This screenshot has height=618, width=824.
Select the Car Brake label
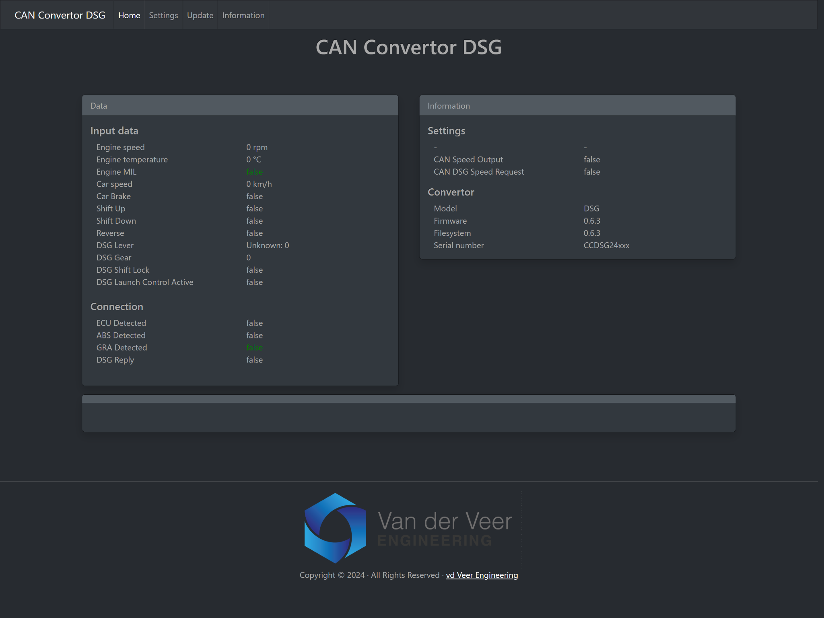113,196
